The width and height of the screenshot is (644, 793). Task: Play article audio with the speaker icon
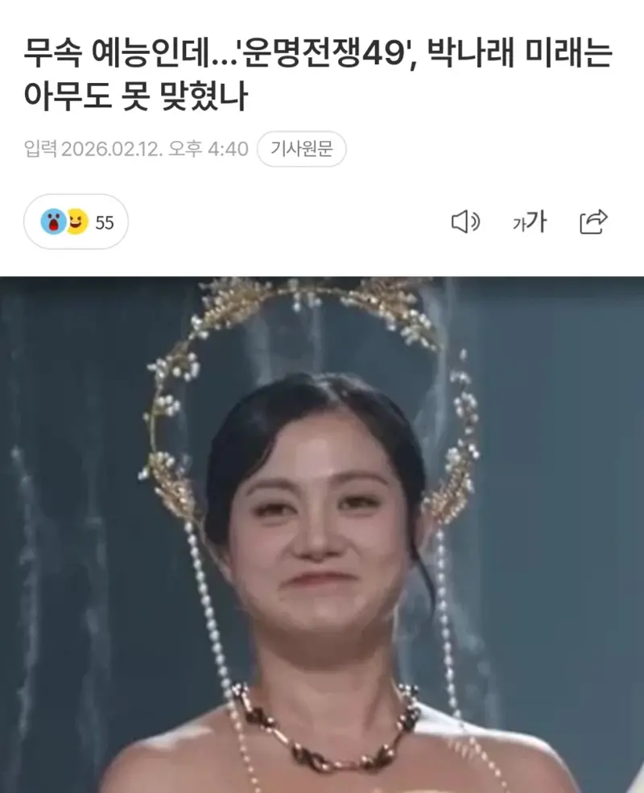(465, 222)
